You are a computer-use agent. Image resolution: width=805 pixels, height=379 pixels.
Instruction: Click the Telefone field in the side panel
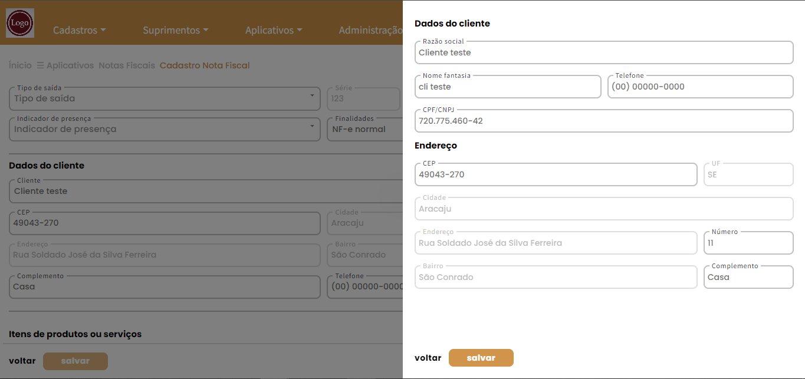700,87
